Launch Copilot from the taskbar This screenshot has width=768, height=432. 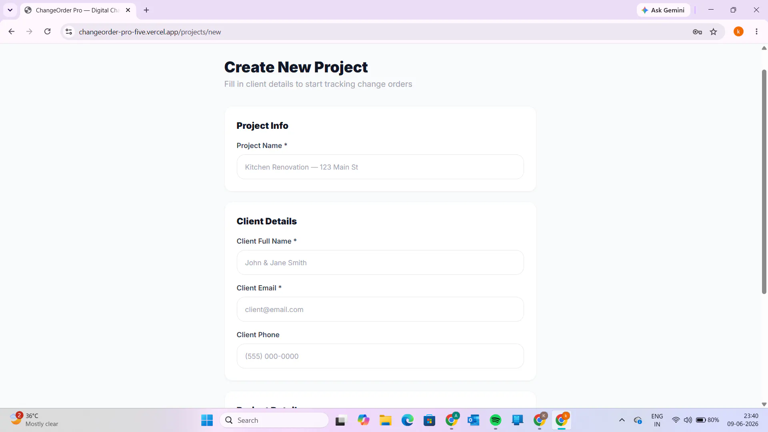(x=363, y=420)
